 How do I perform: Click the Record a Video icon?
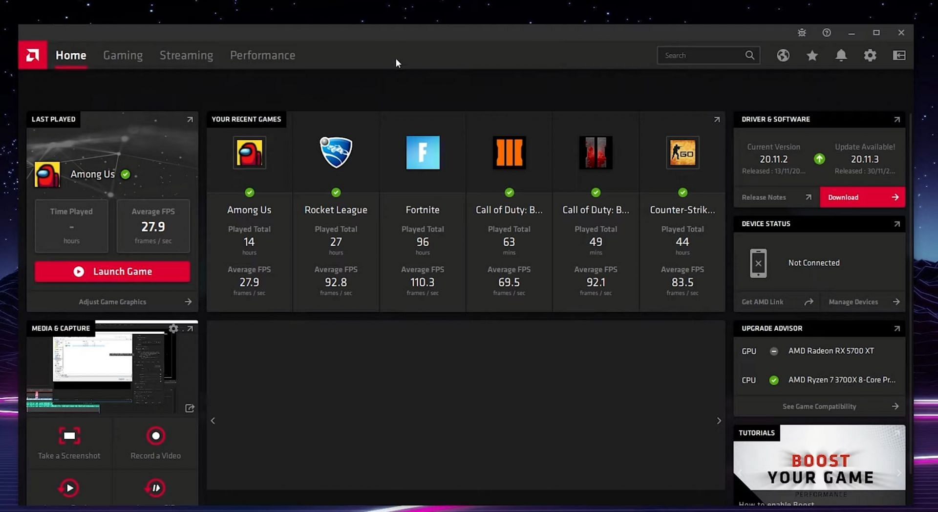coord(156,436)
